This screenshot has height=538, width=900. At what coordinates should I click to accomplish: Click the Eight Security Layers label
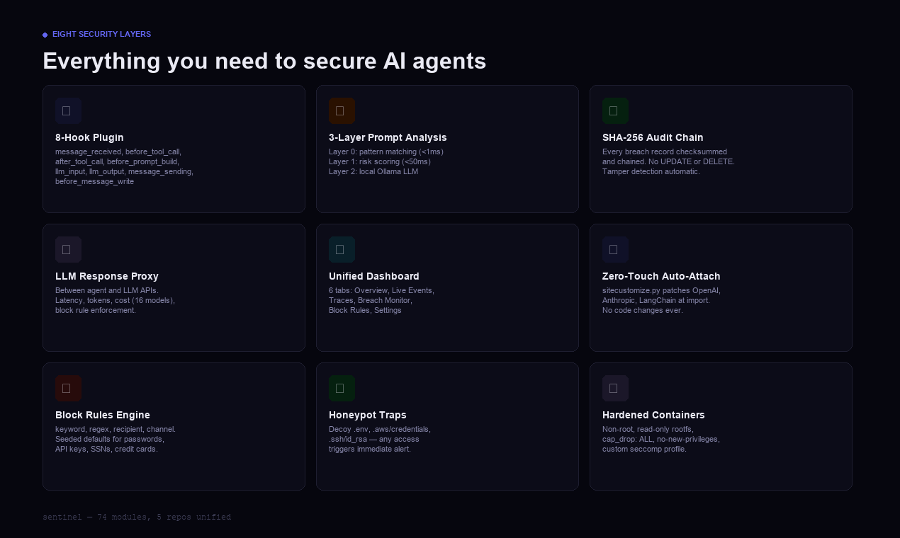point(101,34)
